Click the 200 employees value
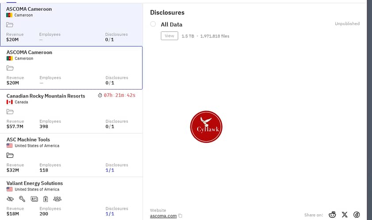 pyautogui.click(x=44, y=214)
